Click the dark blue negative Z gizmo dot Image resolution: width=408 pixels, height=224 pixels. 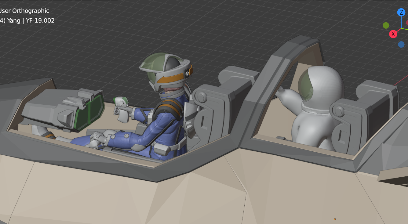point(401,45)
